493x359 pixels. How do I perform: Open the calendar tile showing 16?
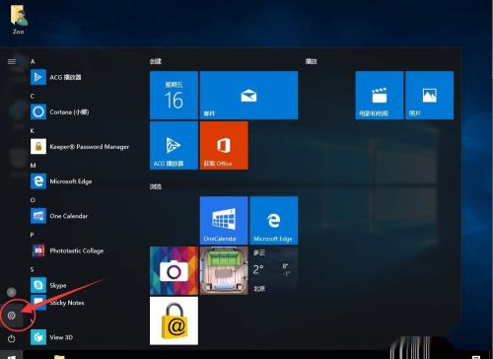[x=174, y=95]
